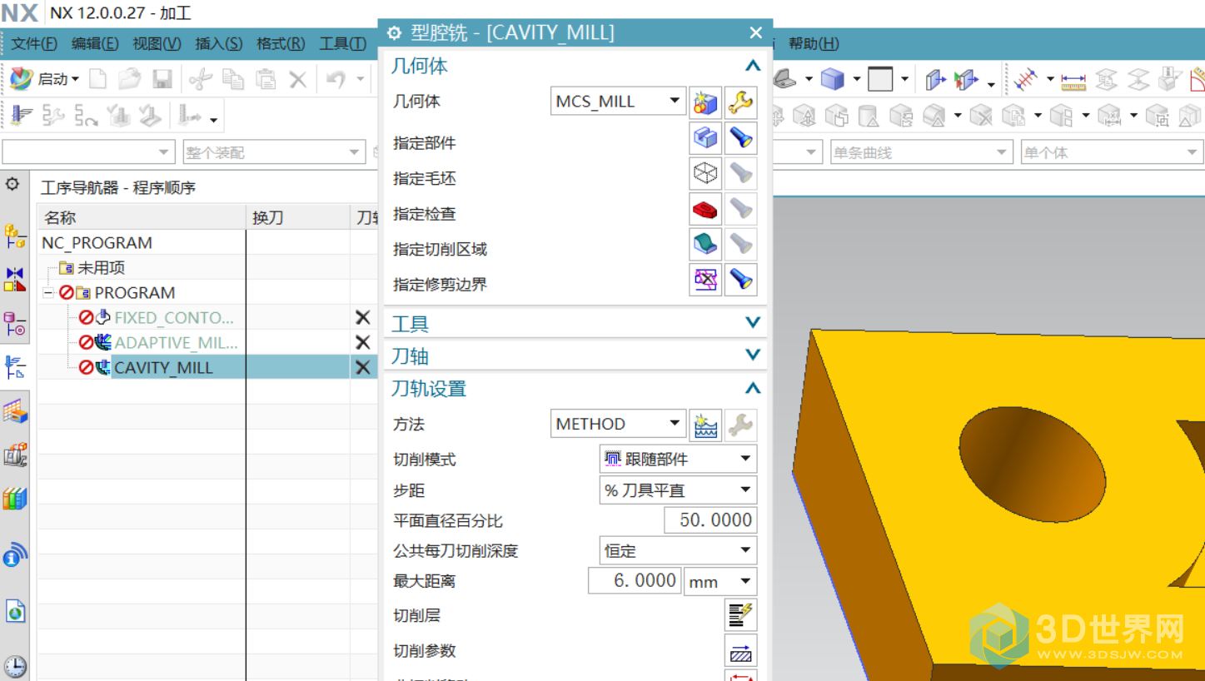Click the new method icon beside METHOD
The image size is (1205, 681).
pyautogui.click(x=706, y=425)
